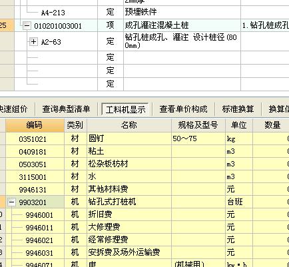Screen dimensions: 289x267
Task: Select code cell 3115001
Action: point(35,177)
